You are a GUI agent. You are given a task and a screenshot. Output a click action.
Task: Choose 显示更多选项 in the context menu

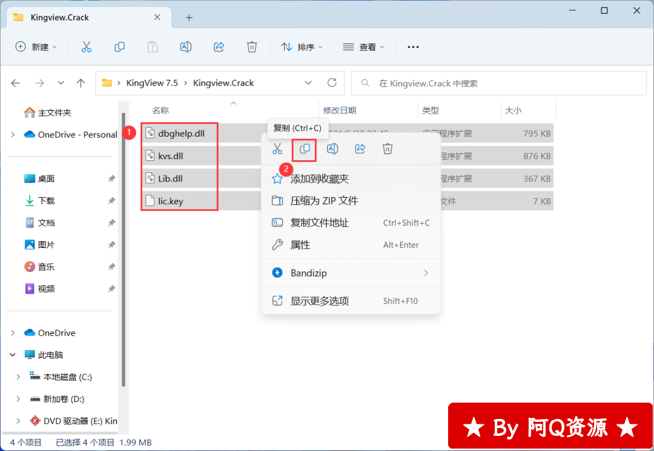point(351,300)
